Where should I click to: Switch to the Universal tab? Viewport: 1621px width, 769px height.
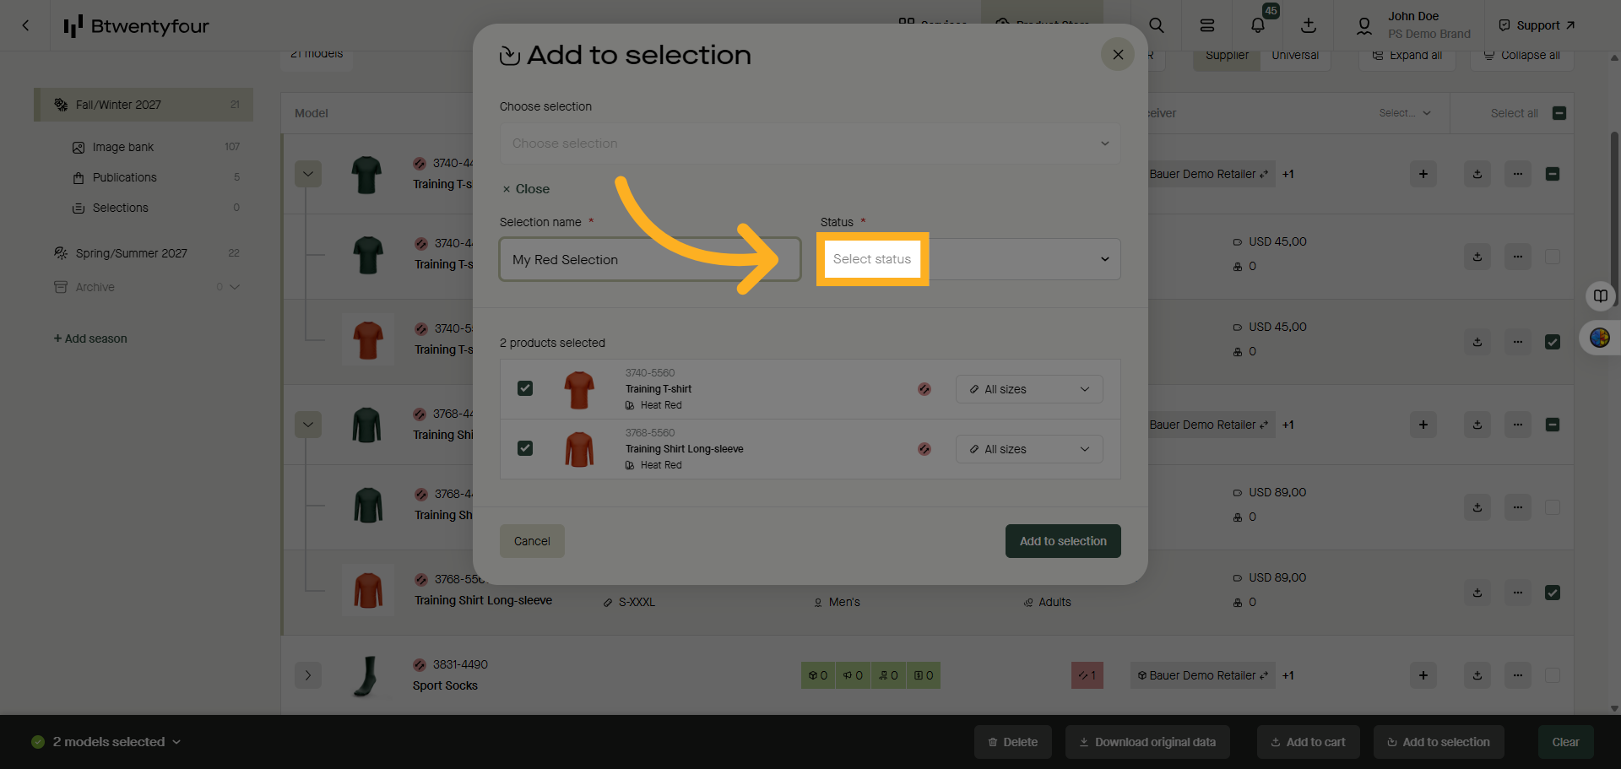[x=1295, y=55]
